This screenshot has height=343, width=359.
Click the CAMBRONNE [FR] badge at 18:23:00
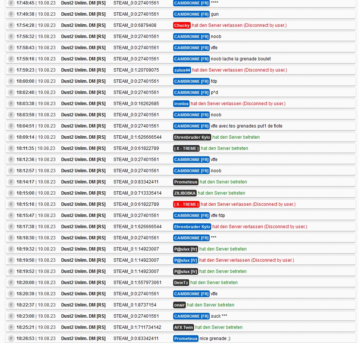[191, 317]
